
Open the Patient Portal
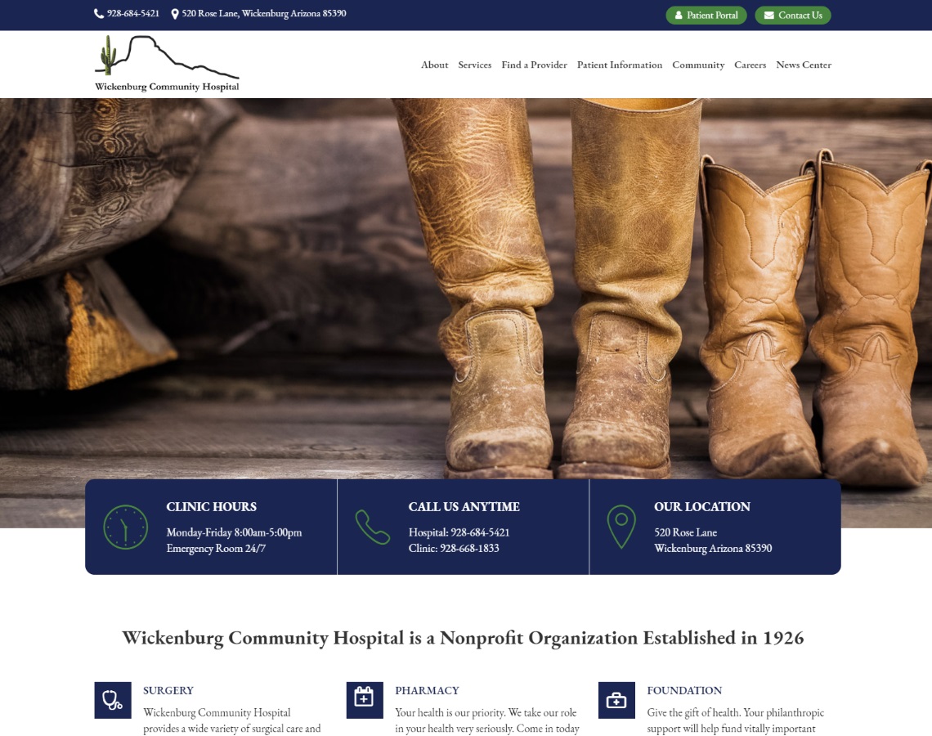click(706, 16)
